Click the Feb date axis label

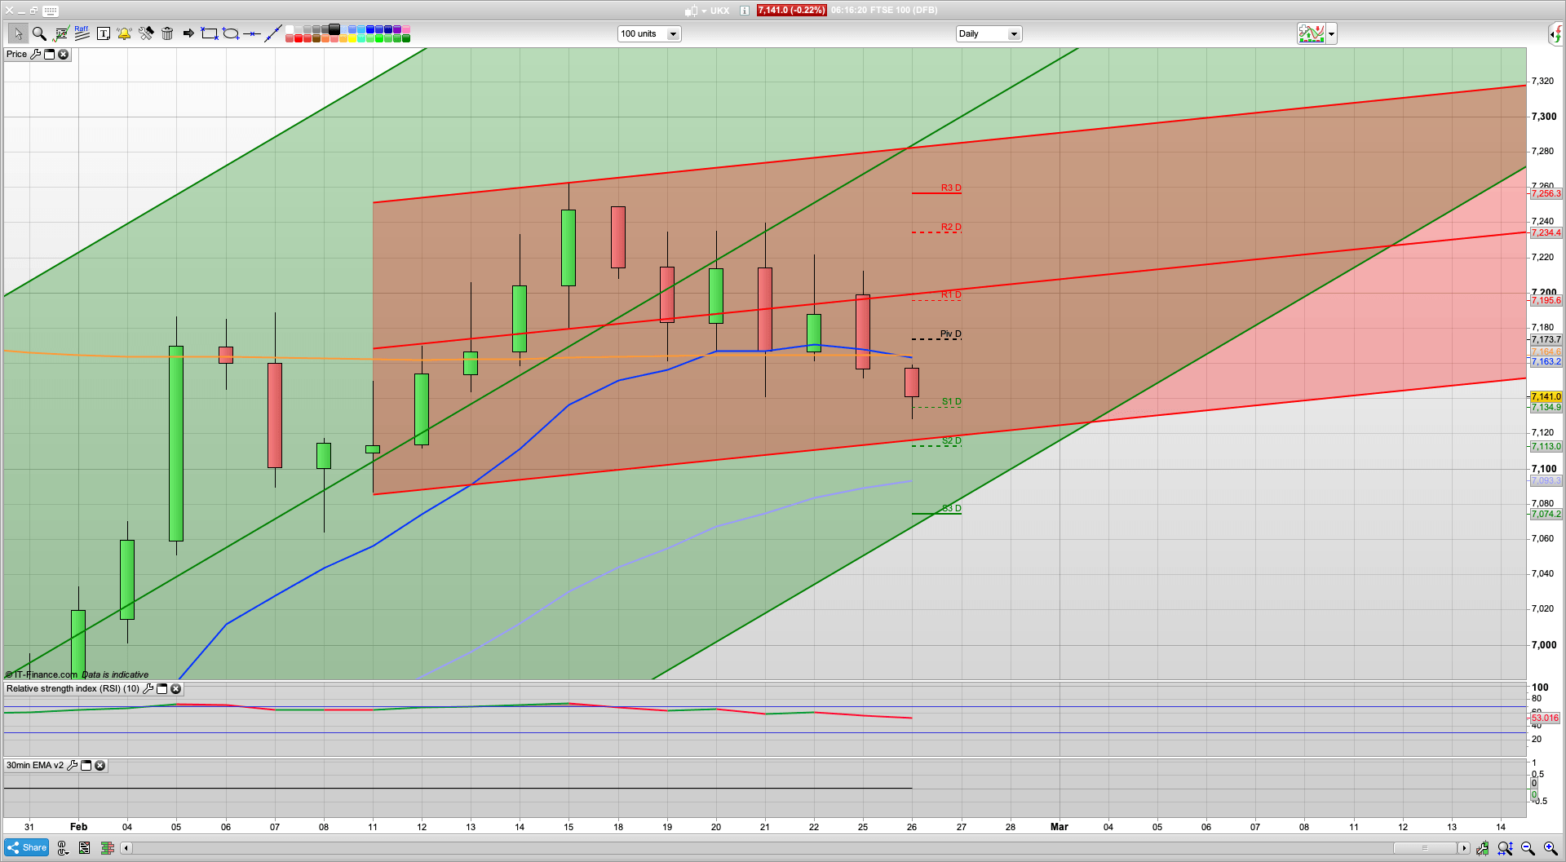[x=78, y=827]
